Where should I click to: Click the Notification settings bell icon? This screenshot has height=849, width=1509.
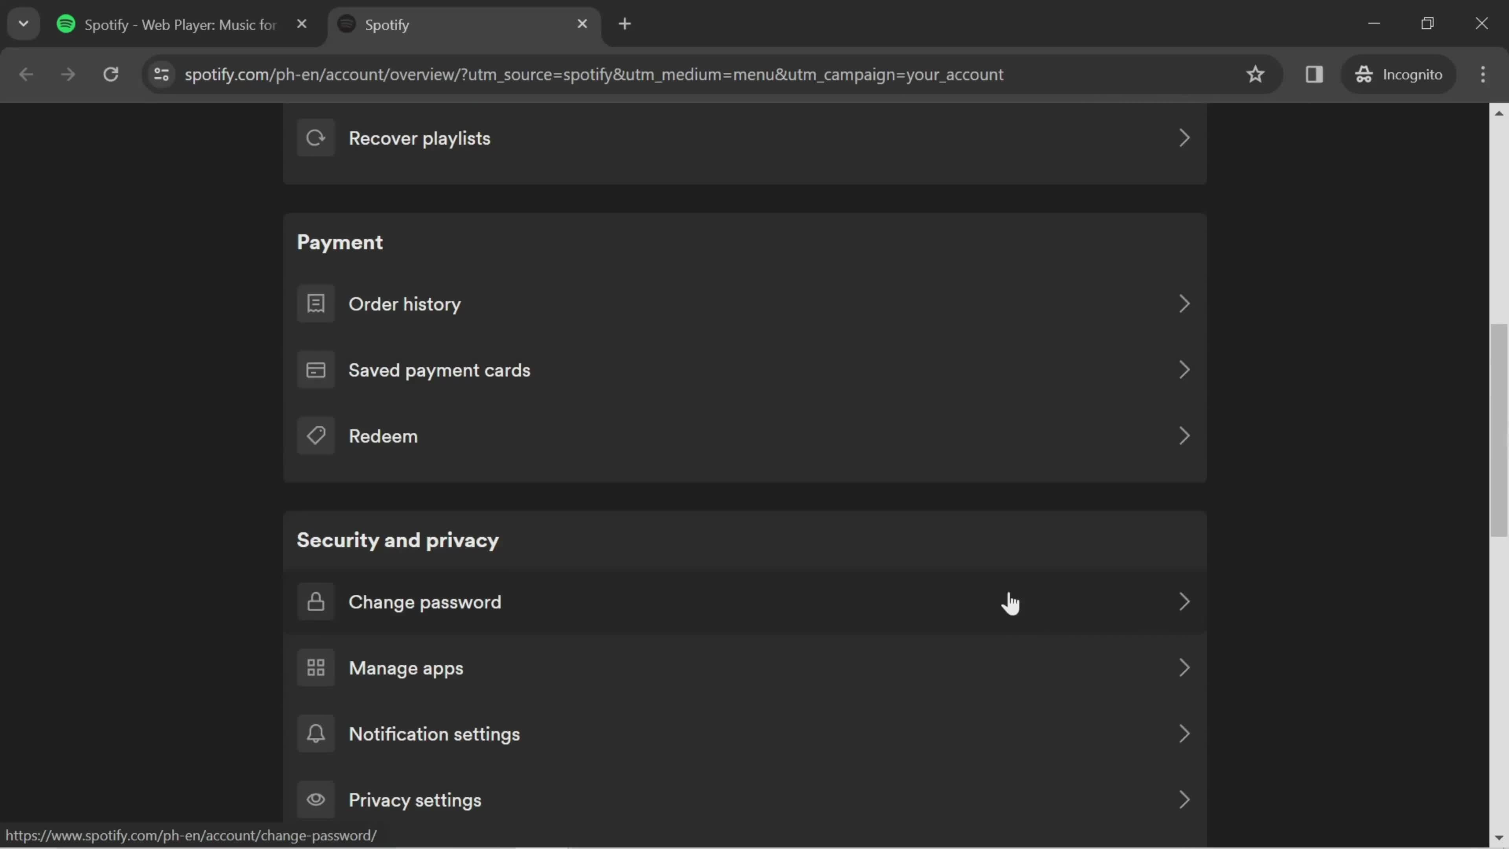tap(316, 733)
